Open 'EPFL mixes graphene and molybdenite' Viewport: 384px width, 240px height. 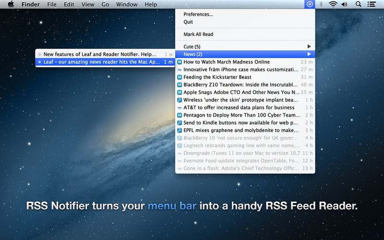point(245,130)
